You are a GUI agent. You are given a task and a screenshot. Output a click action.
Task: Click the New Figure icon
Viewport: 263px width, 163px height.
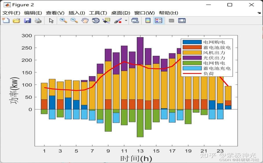(x=6, y=21)
